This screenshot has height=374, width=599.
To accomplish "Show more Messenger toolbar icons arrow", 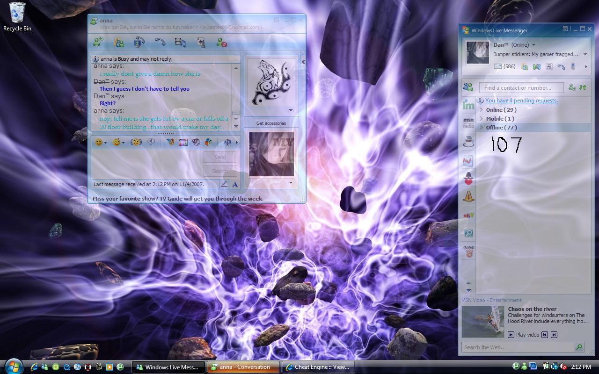I will click(585, 67).
